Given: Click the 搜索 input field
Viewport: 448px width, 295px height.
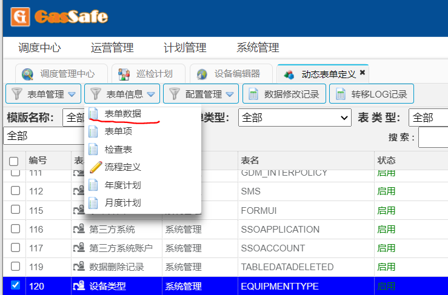Looking at the screenshot, I should [433, 138].
